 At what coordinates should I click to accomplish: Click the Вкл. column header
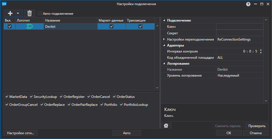click(x=10, y=20)
